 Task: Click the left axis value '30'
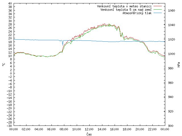pos(10,21)
